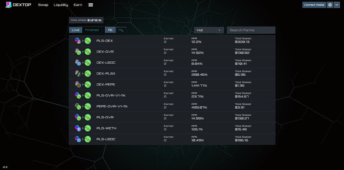The height and width of the screenshot is (170, 344).
Task: Expand the PLS-GVR-V1-1% farm row
Action: pos(172,95)
